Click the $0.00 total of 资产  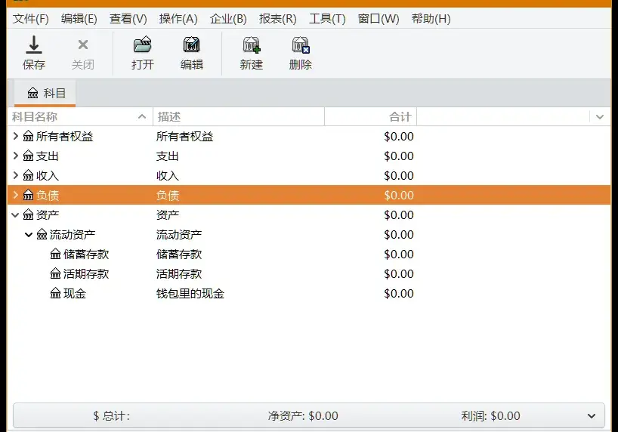pos(399,214)
